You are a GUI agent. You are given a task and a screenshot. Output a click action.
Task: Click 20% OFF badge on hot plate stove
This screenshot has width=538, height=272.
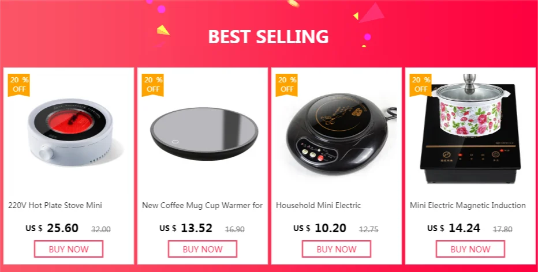[19, 85]
